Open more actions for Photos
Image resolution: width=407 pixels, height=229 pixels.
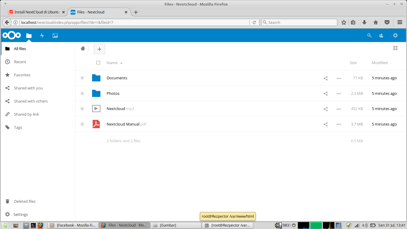pyautogui.click(x=339, y=94)
